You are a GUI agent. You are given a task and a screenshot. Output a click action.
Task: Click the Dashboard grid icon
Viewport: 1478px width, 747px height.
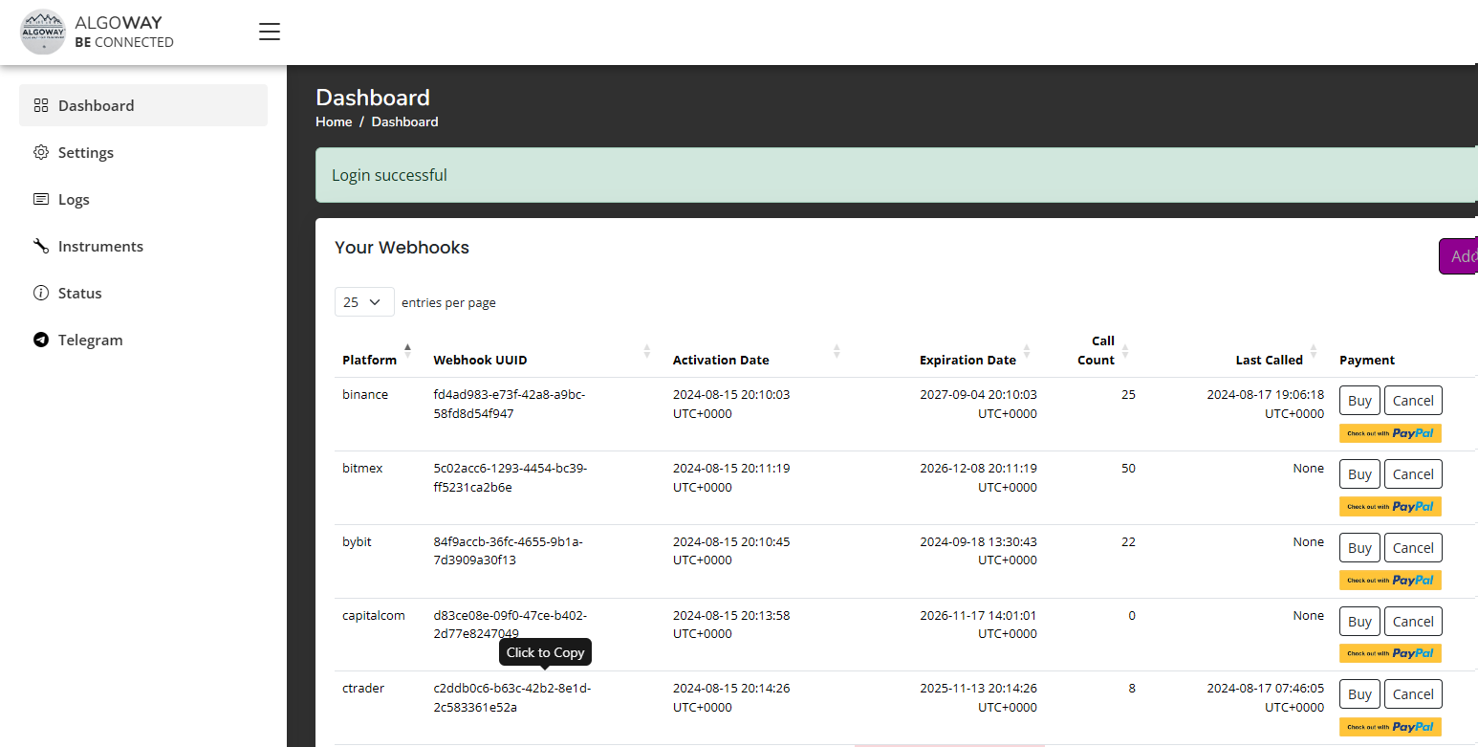(41, 105)
